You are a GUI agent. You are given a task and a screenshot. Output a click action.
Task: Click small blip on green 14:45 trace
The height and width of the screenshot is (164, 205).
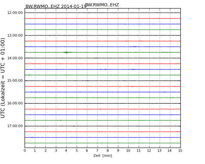pos(29,75)
